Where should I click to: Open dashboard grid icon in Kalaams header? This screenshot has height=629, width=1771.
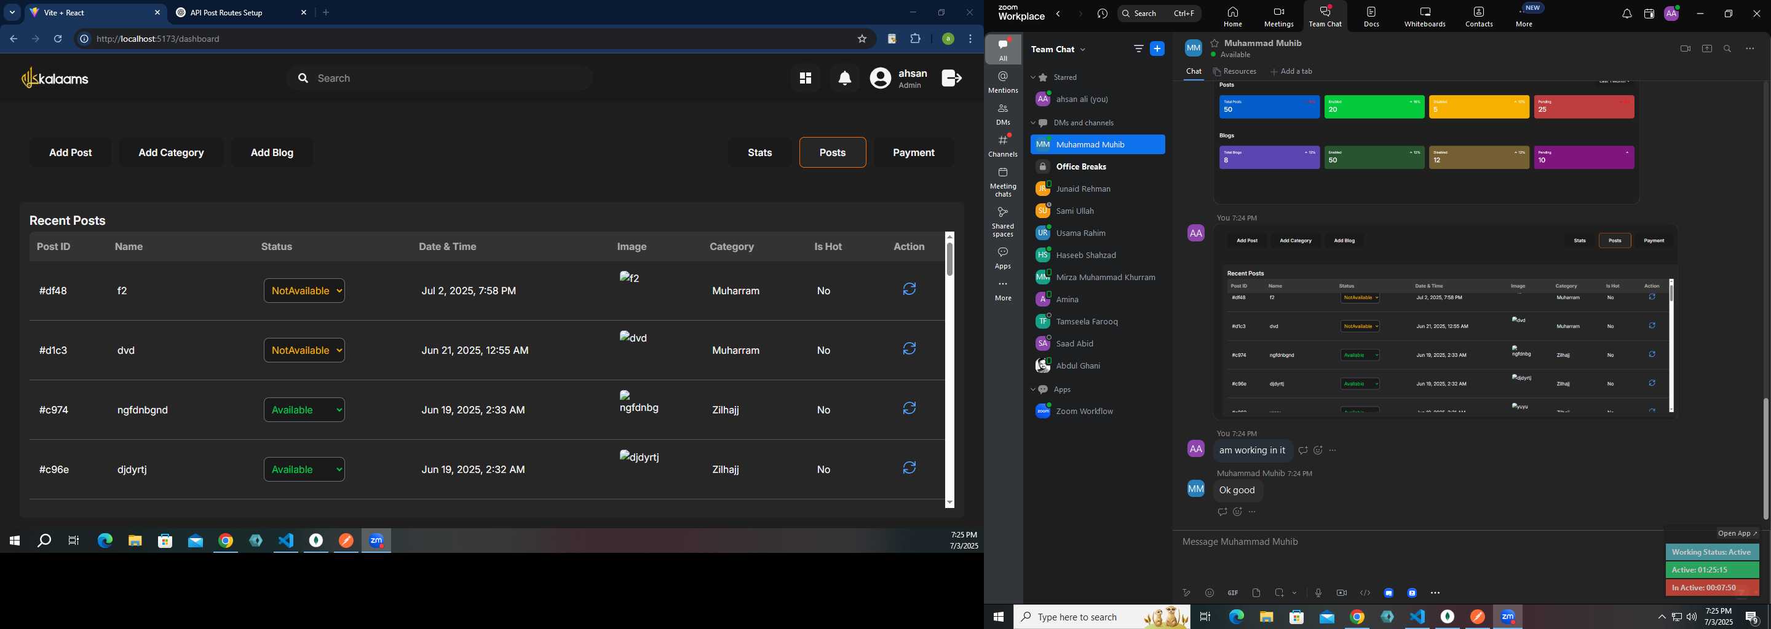[x=805, y=78]
